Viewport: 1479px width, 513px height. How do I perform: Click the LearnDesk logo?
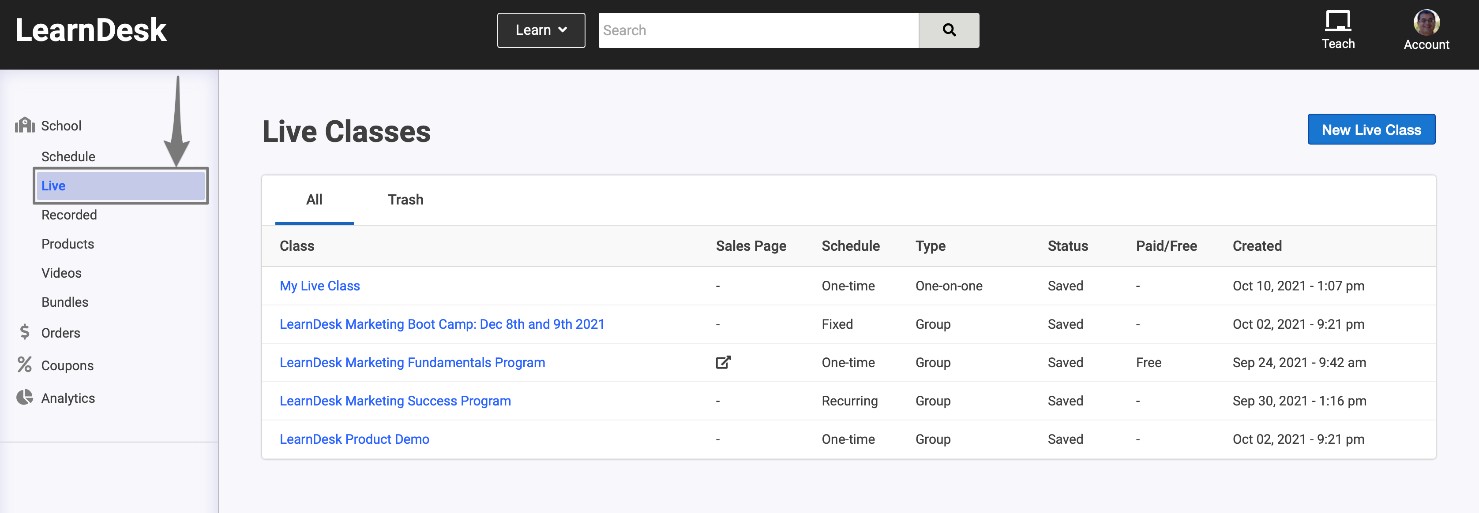click(91, 30)
